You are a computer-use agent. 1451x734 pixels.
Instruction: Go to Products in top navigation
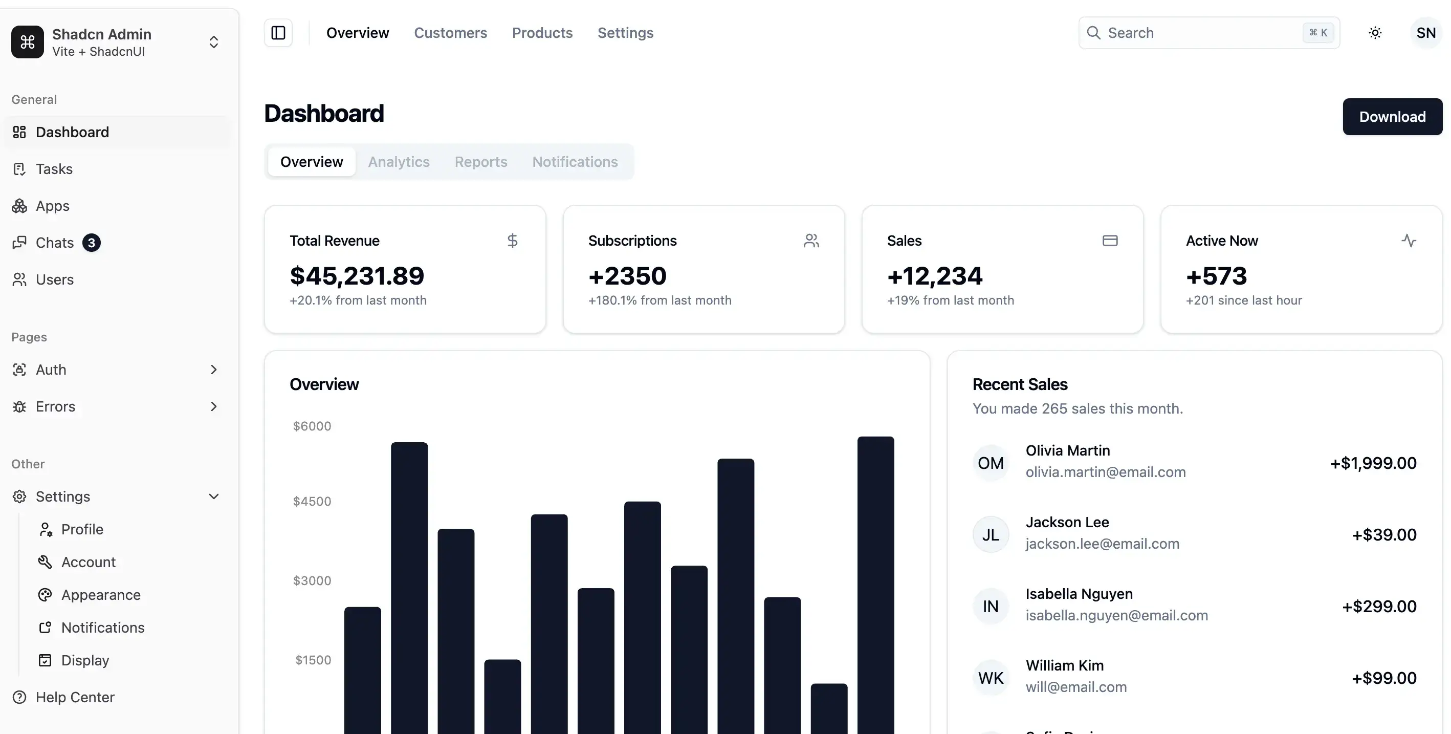pos(542,33)
